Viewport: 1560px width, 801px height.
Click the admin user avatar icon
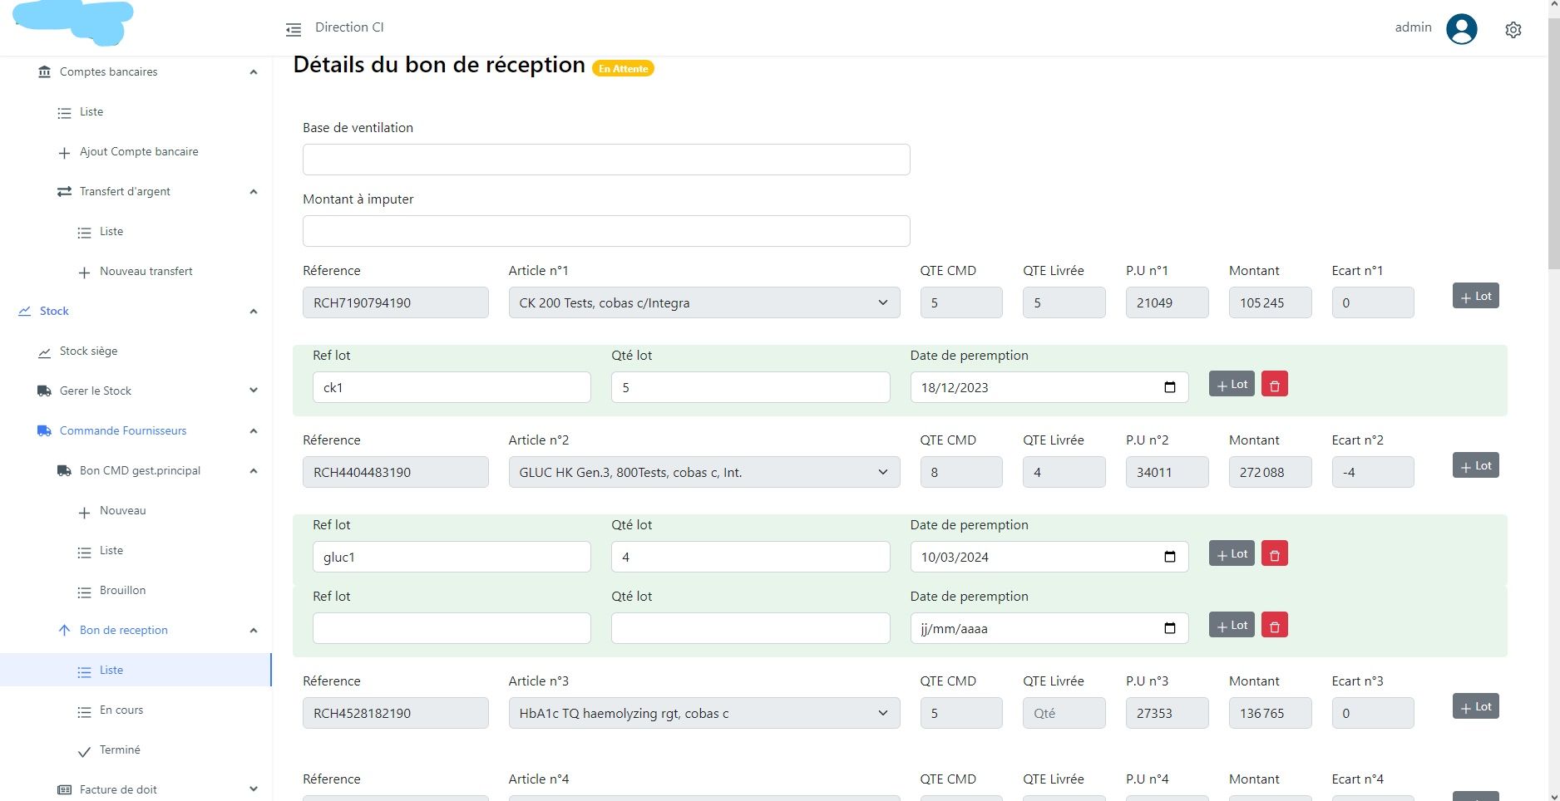click(1461, 29)
